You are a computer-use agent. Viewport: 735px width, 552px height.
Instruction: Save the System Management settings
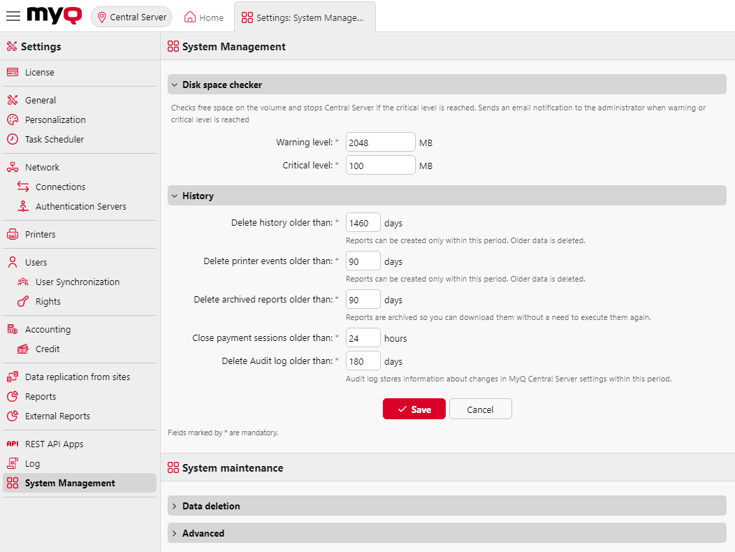[414, 409]
